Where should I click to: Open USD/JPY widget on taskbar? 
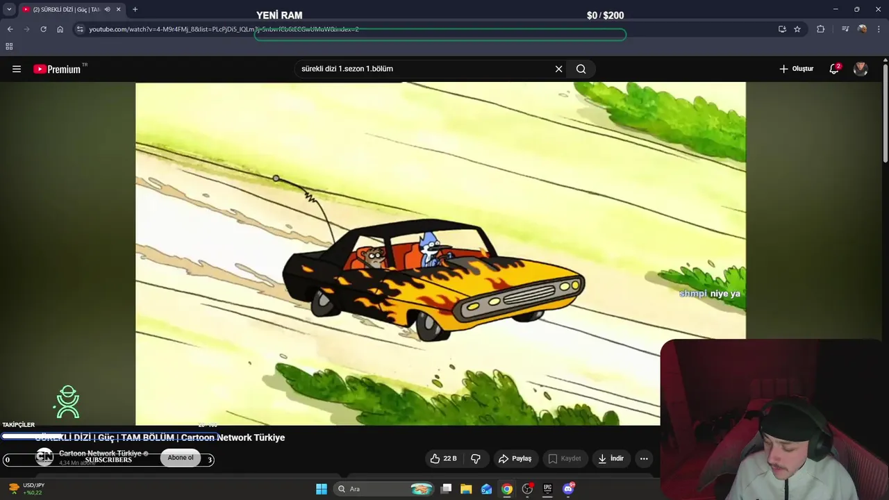26,489
